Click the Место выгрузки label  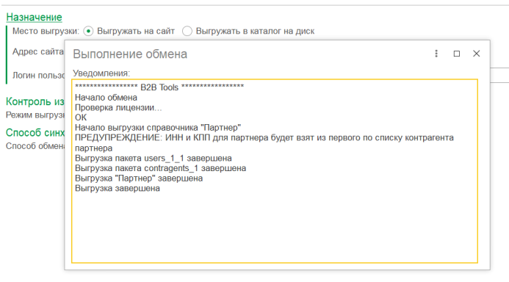coord(46,31)
